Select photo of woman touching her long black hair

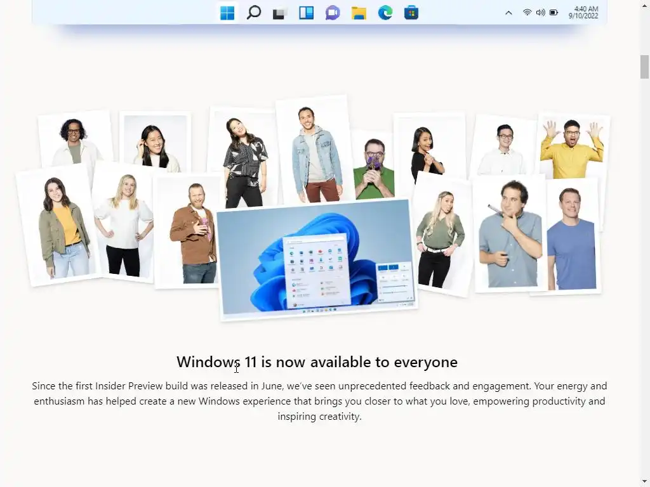[155, 143]
